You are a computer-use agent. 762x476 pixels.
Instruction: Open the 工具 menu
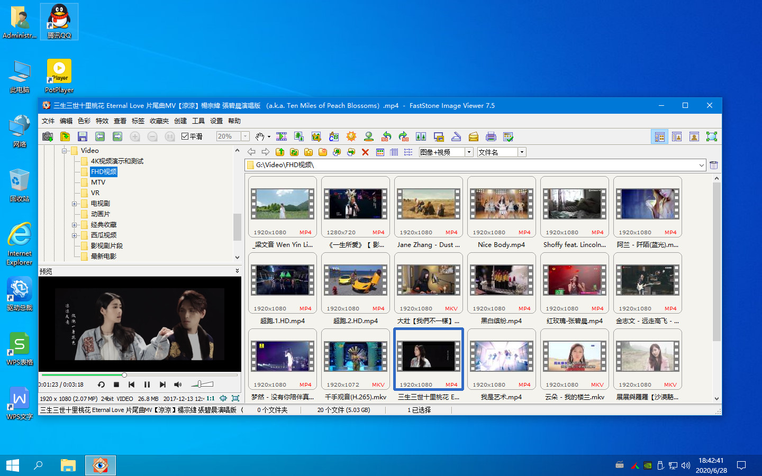point(198,121)
